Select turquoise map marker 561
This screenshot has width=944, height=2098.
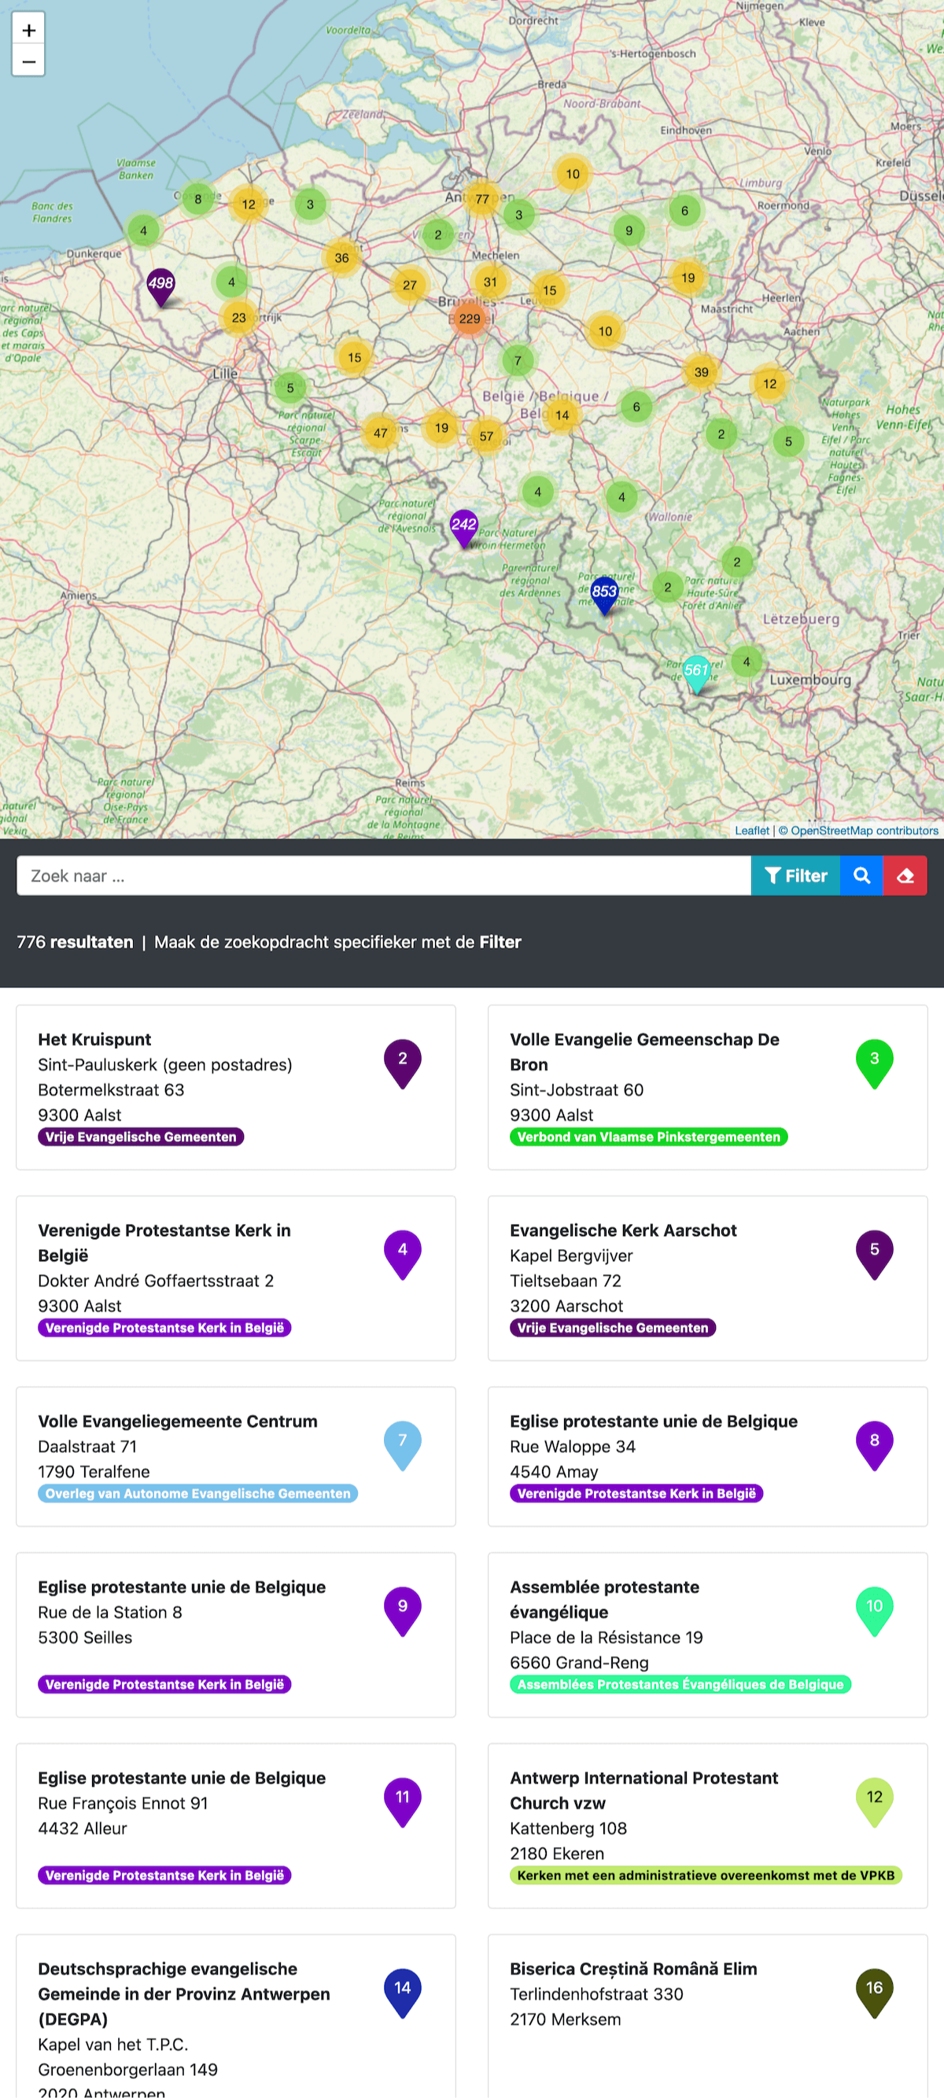696,672
